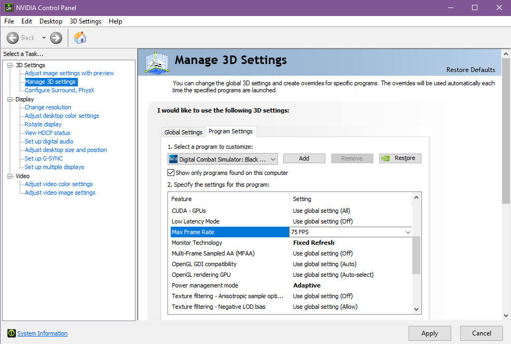
Task: Open the program selection dropdown
Action: click(273, 159)
